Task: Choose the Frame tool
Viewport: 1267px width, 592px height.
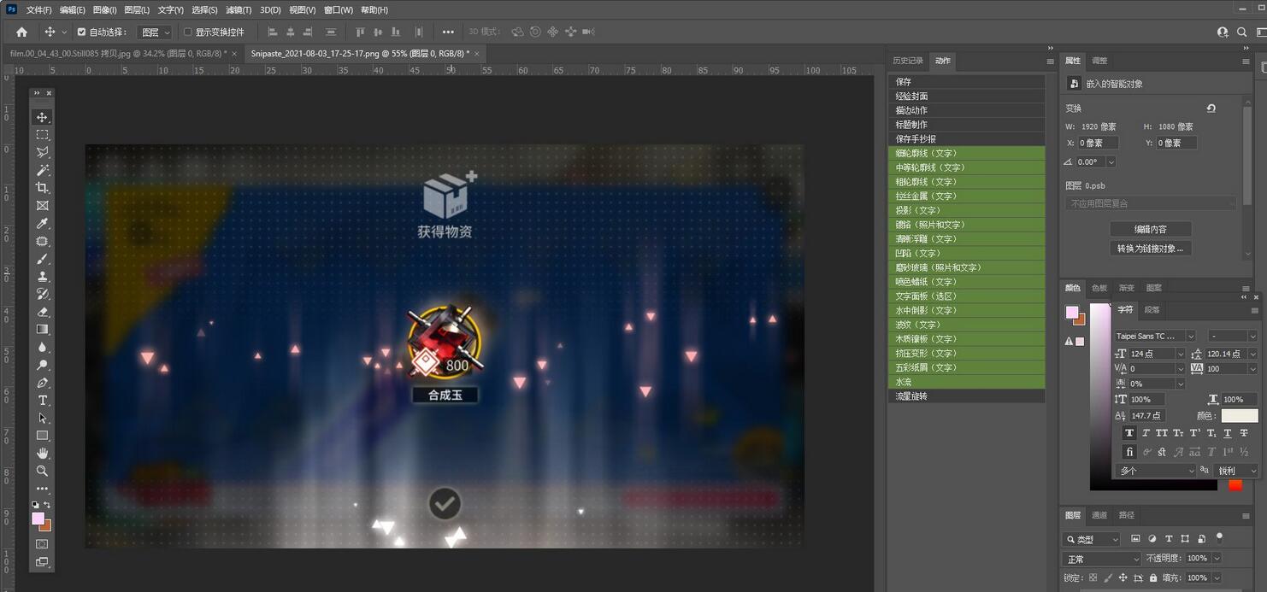Action: (x=42, y=206)
